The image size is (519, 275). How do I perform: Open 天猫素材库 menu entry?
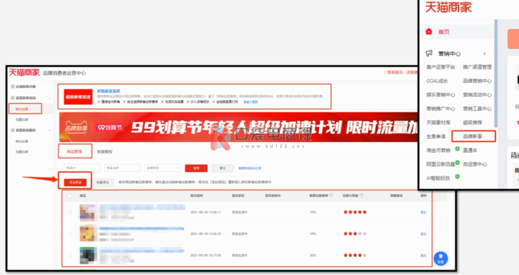point(438,123)
